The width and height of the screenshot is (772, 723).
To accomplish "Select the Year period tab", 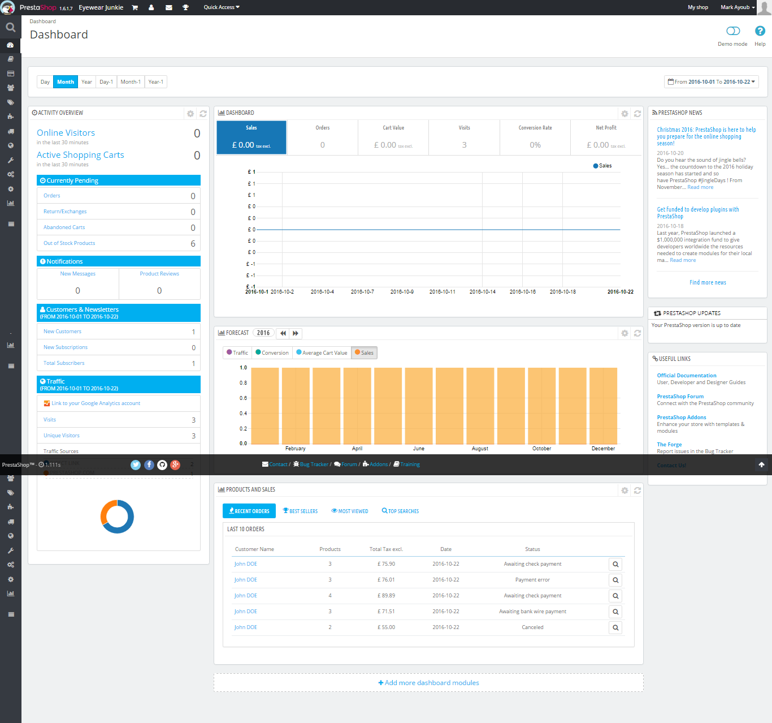I will 86,82.
